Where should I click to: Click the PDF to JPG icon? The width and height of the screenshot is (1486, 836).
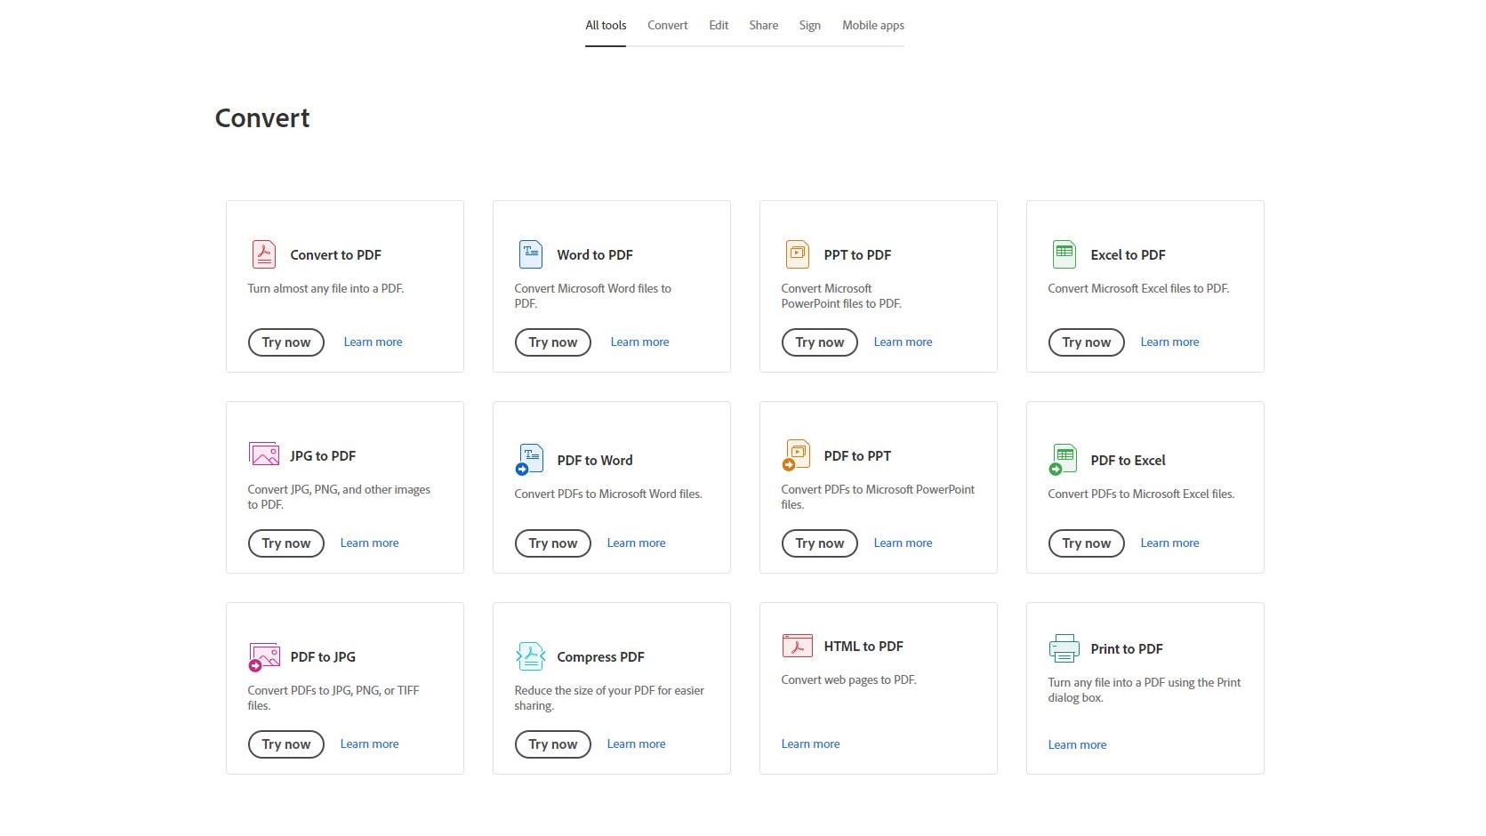[264, 657]
